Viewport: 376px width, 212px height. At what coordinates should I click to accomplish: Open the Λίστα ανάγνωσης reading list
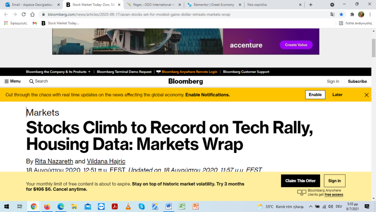point(355,23)
